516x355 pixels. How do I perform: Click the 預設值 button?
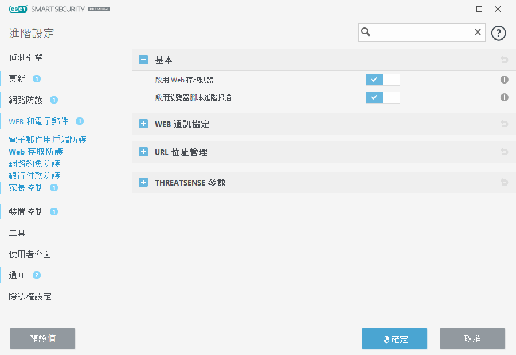[42, 338]
